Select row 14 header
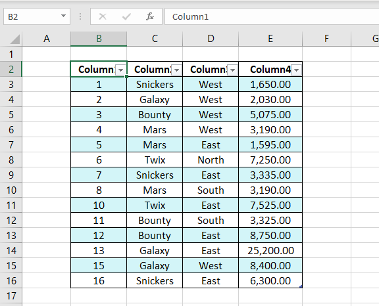 click(x=11, y=251)
